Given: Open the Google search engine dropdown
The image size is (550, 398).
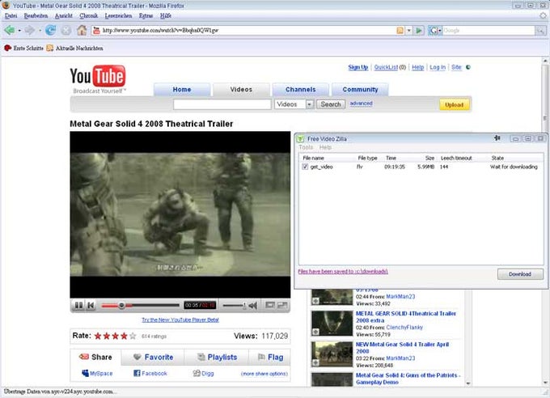Looking at the screenshot, I should [x=440, y=31].
